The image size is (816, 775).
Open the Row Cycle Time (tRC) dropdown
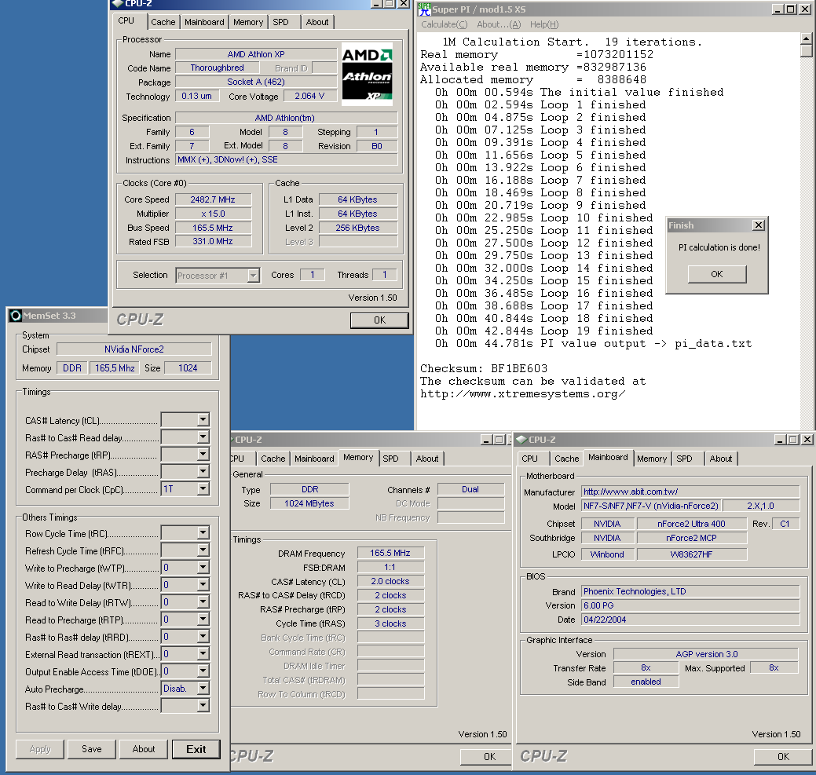pyautogui.click(x=203, y=532)
